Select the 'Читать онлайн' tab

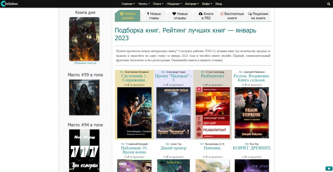click(128, 16)
